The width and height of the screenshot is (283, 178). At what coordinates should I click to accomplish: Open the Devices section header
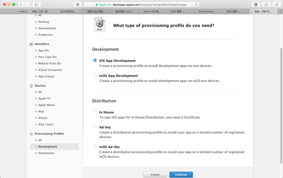40,85
